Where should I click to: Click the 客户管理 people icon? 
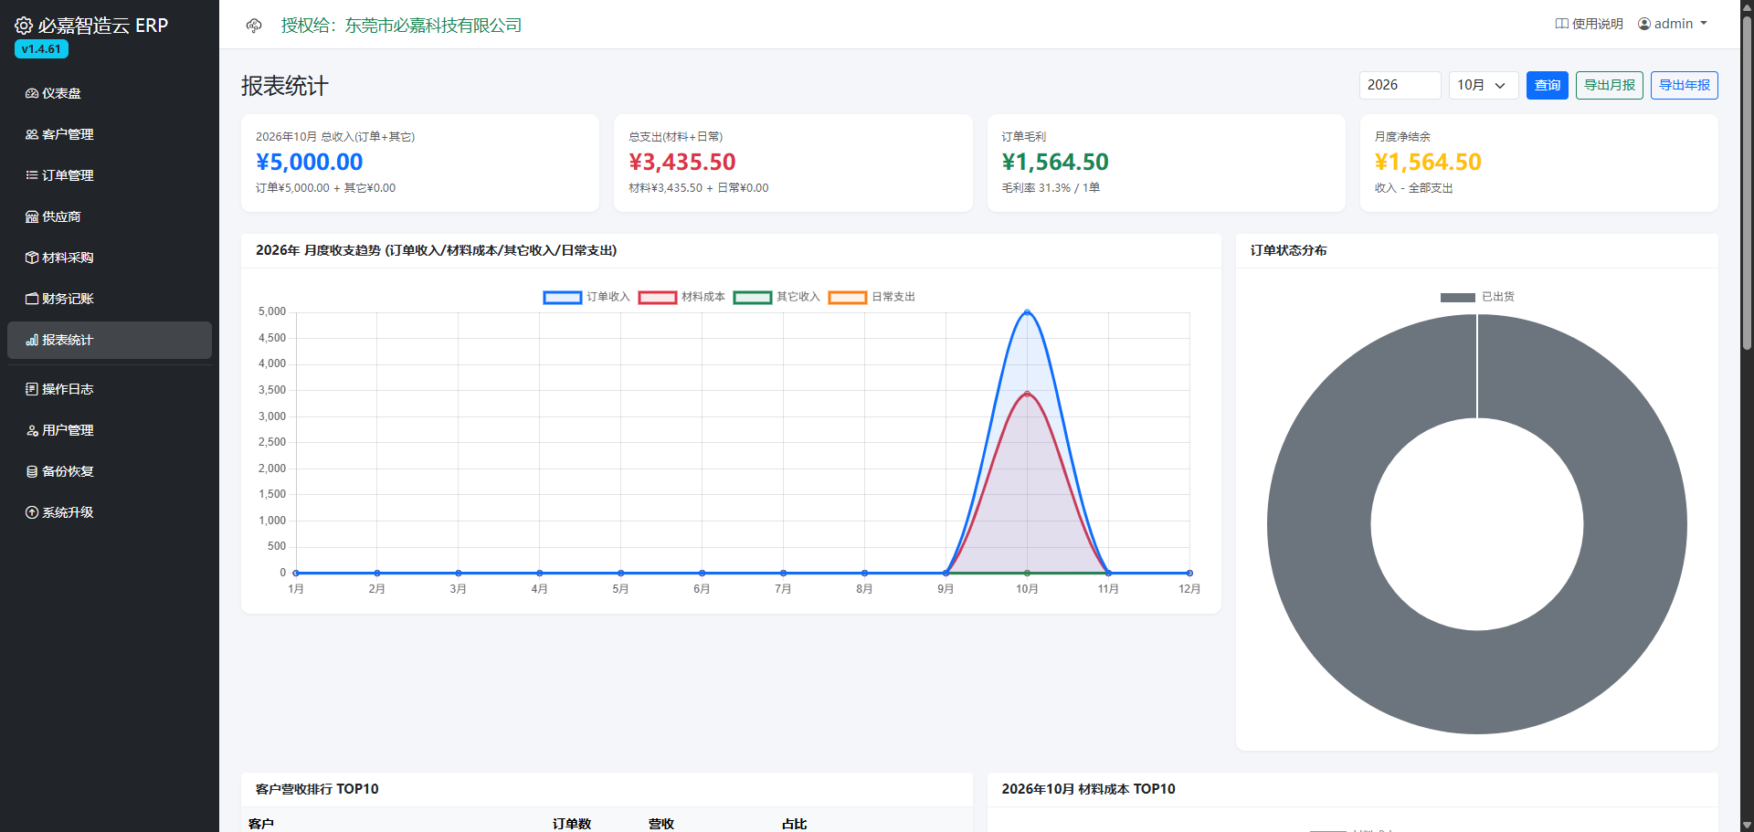(32, 134)
